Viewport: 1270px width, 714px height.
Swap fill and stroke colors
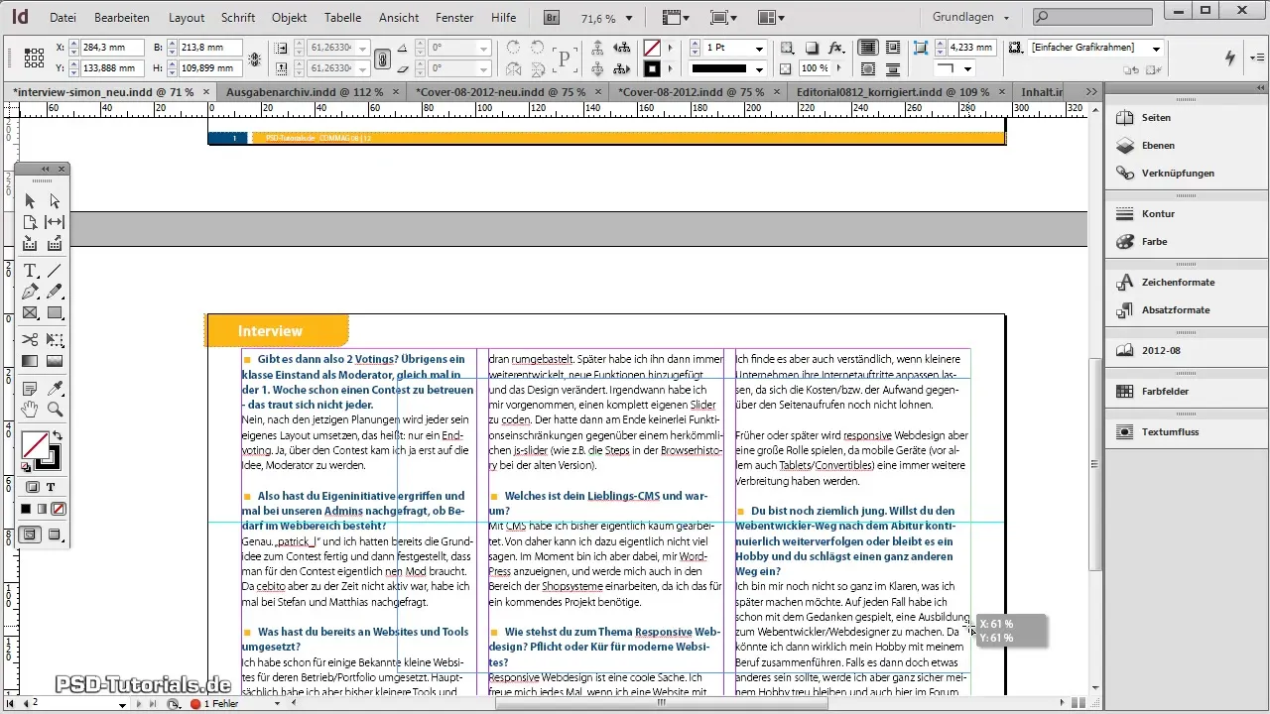point(58,436)
